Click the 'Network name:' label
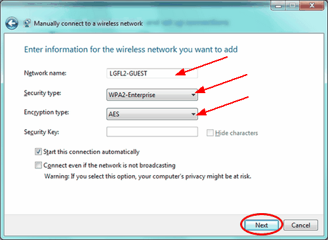328x240 pixels. (x=45, y=73)
